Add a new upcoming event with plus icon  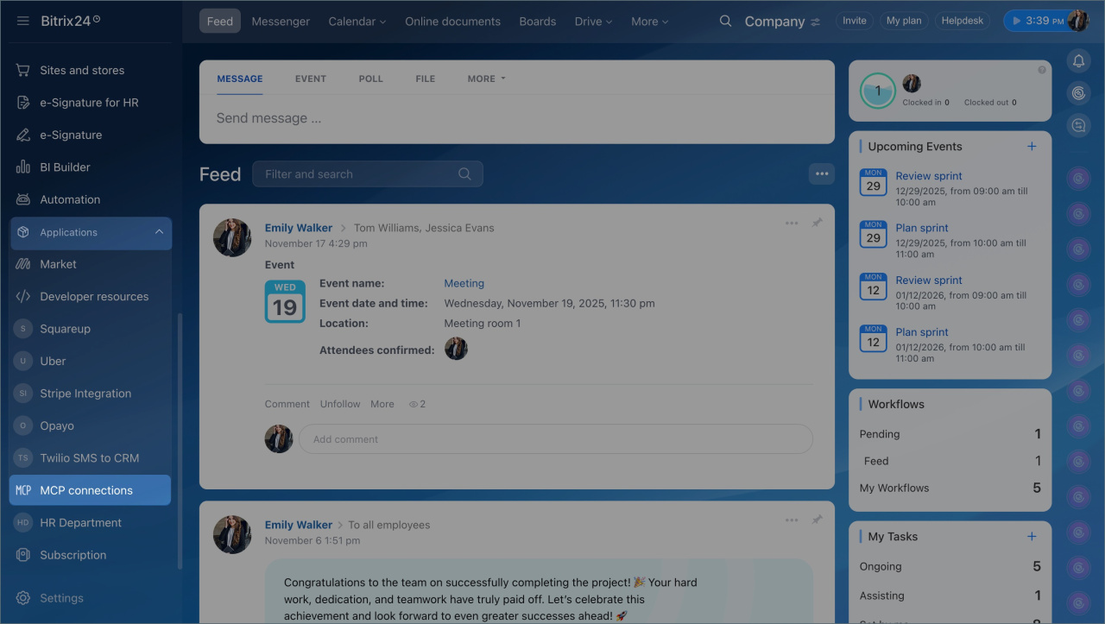(1031, 147)
